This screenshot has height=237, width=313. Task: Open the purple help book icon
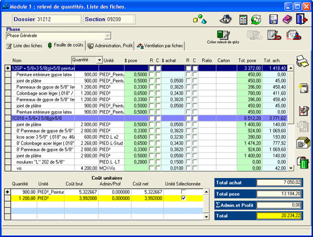[287, 19]
